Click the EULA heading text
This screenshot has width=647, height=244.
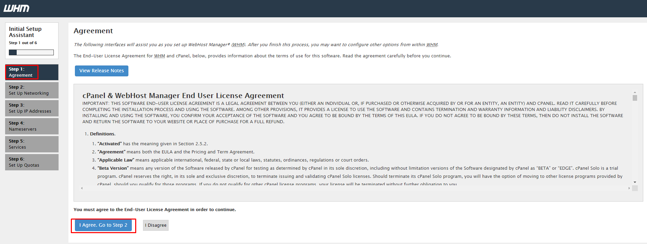183,96
